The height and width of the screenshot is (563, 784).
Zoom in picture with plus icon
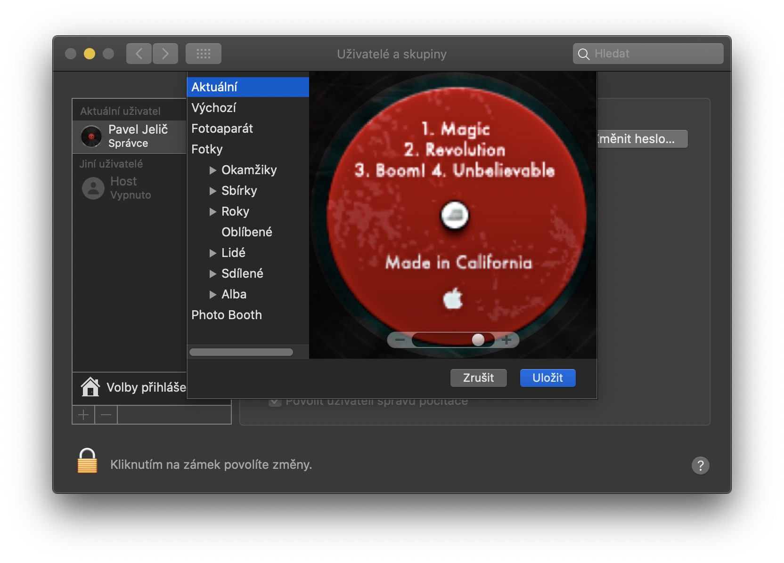point(506,340)
